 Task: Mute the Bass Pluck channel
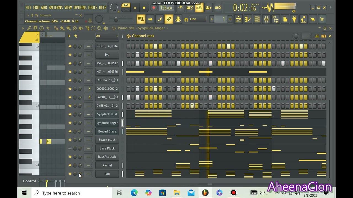pos(70,148)
